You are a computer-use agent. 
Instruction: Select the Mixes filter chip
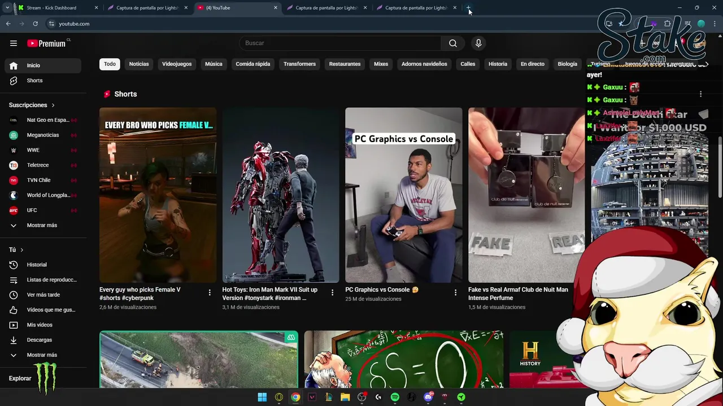pos(381,64)
